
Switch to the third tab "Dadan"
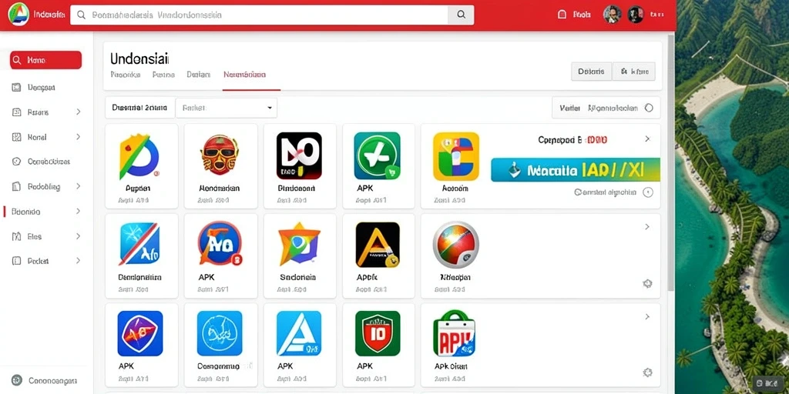tap(198, 75)
